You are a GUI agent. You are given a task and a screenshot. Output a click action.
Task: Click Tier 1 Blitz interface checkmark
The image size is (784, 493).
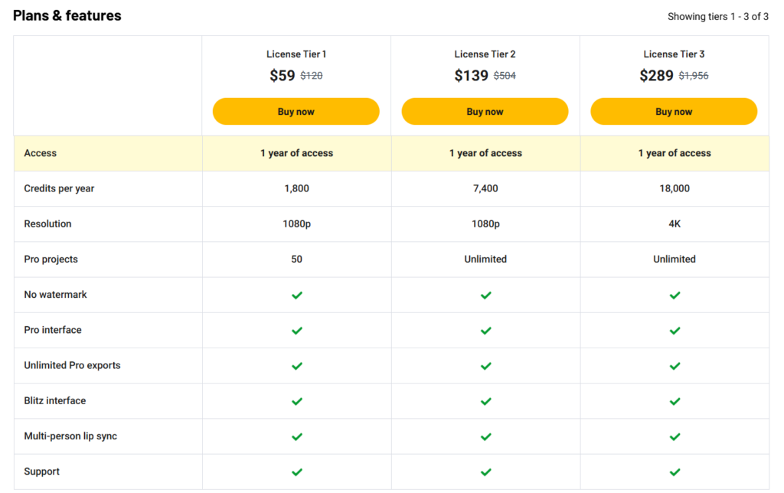point(297,401)
